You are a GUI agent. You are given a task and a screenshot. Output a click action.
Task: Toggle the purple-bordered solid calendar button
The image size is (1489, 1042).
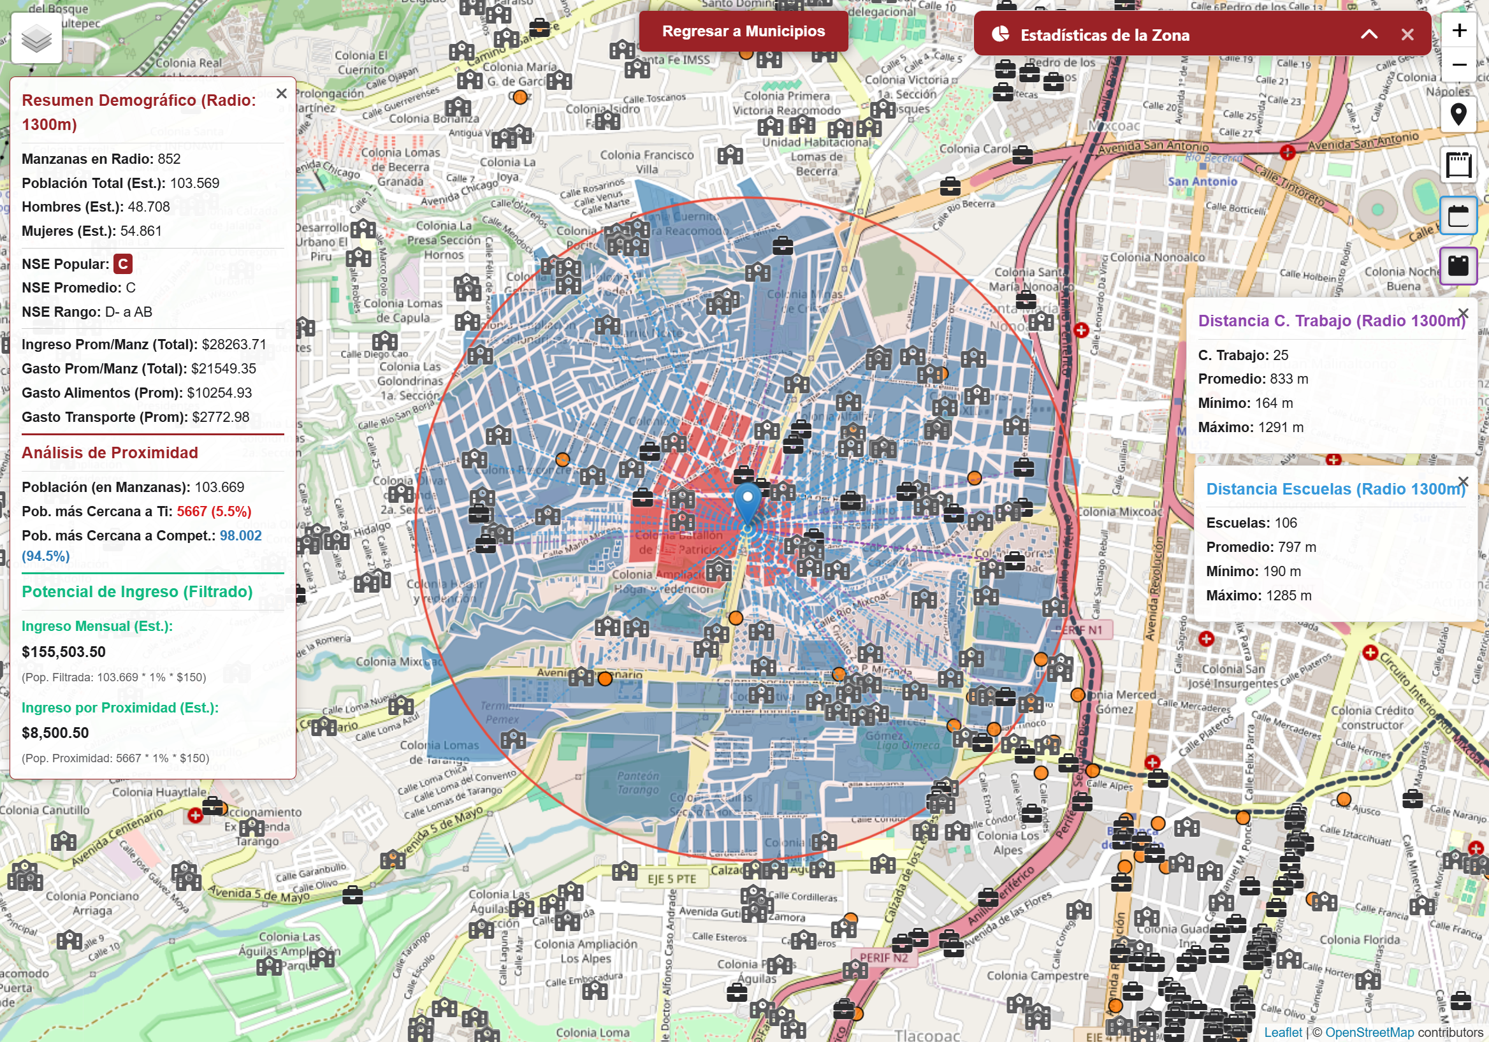point(1458,266)
